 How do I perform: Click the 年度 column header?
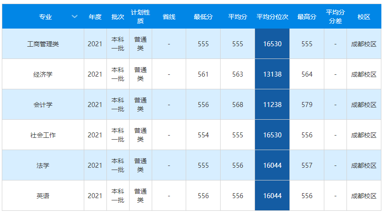95,17
